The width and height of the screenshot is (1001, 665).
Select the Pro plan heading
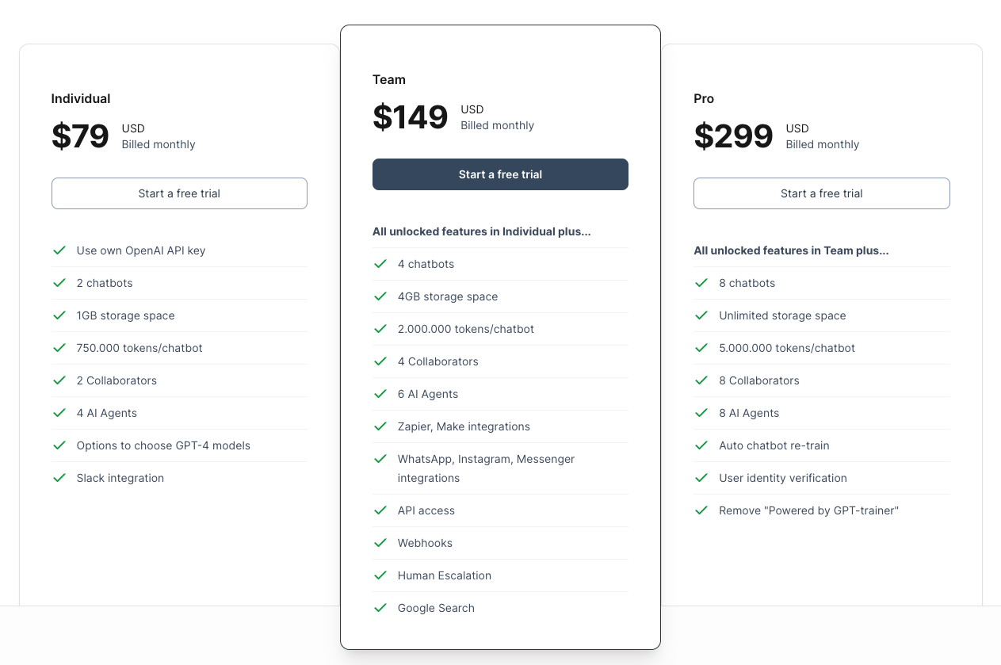[702, 98]
